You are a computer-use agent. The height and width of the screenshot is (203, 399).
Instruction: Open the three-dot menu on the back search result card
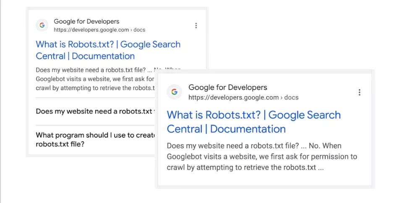tap(196, 26)
